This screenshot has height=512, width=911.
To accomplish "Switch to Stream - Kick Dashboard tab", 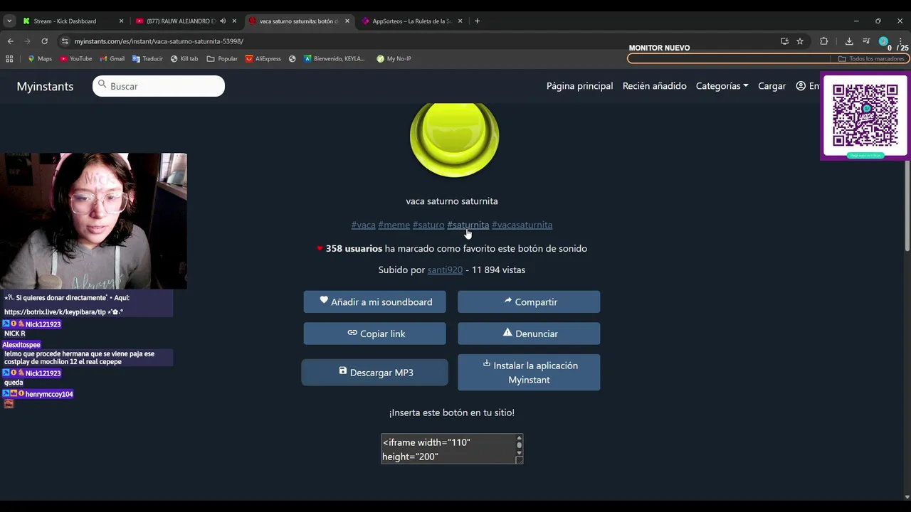I will 73,21.
